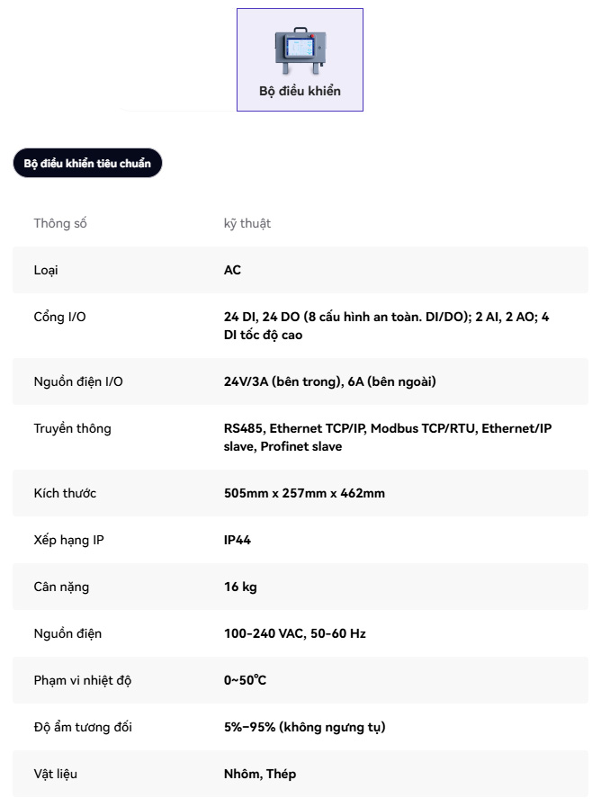Select the "Nguồn điện I/O" row label
This screenshot has width=610, height=807.
coord(78,381)
